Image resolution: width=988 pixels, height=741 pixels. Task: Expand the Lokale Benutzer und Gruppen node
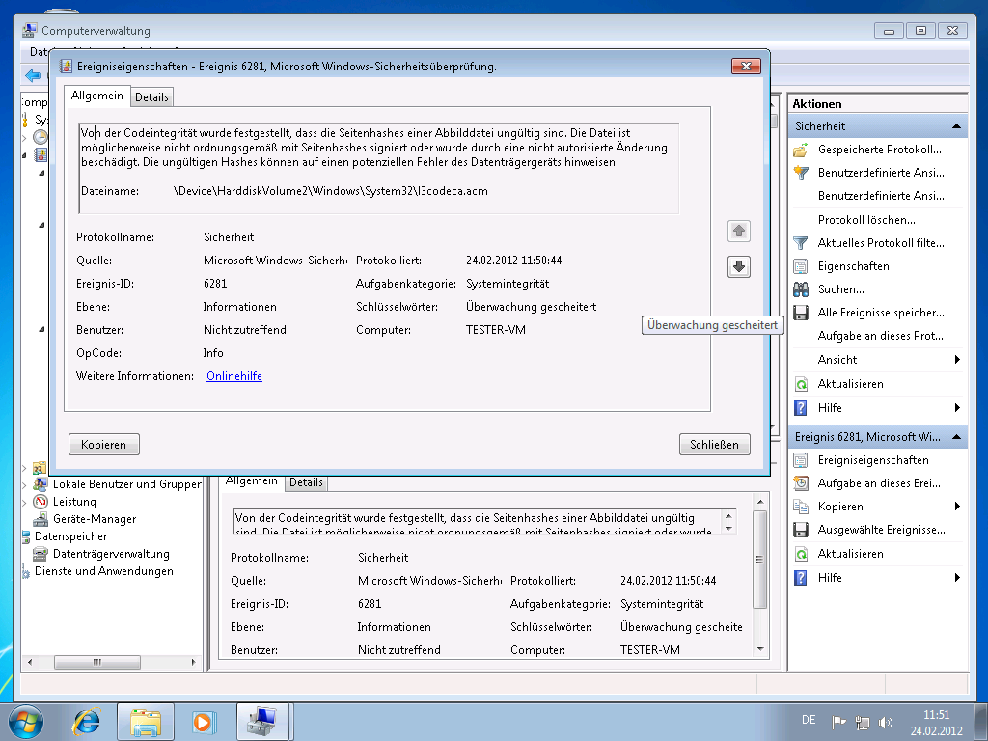pyautogui.click(x=26, y=484)
